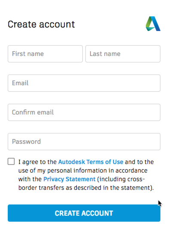Click the 'I agree to the' label text
The image size is (169, 229).
click(37, 162)
